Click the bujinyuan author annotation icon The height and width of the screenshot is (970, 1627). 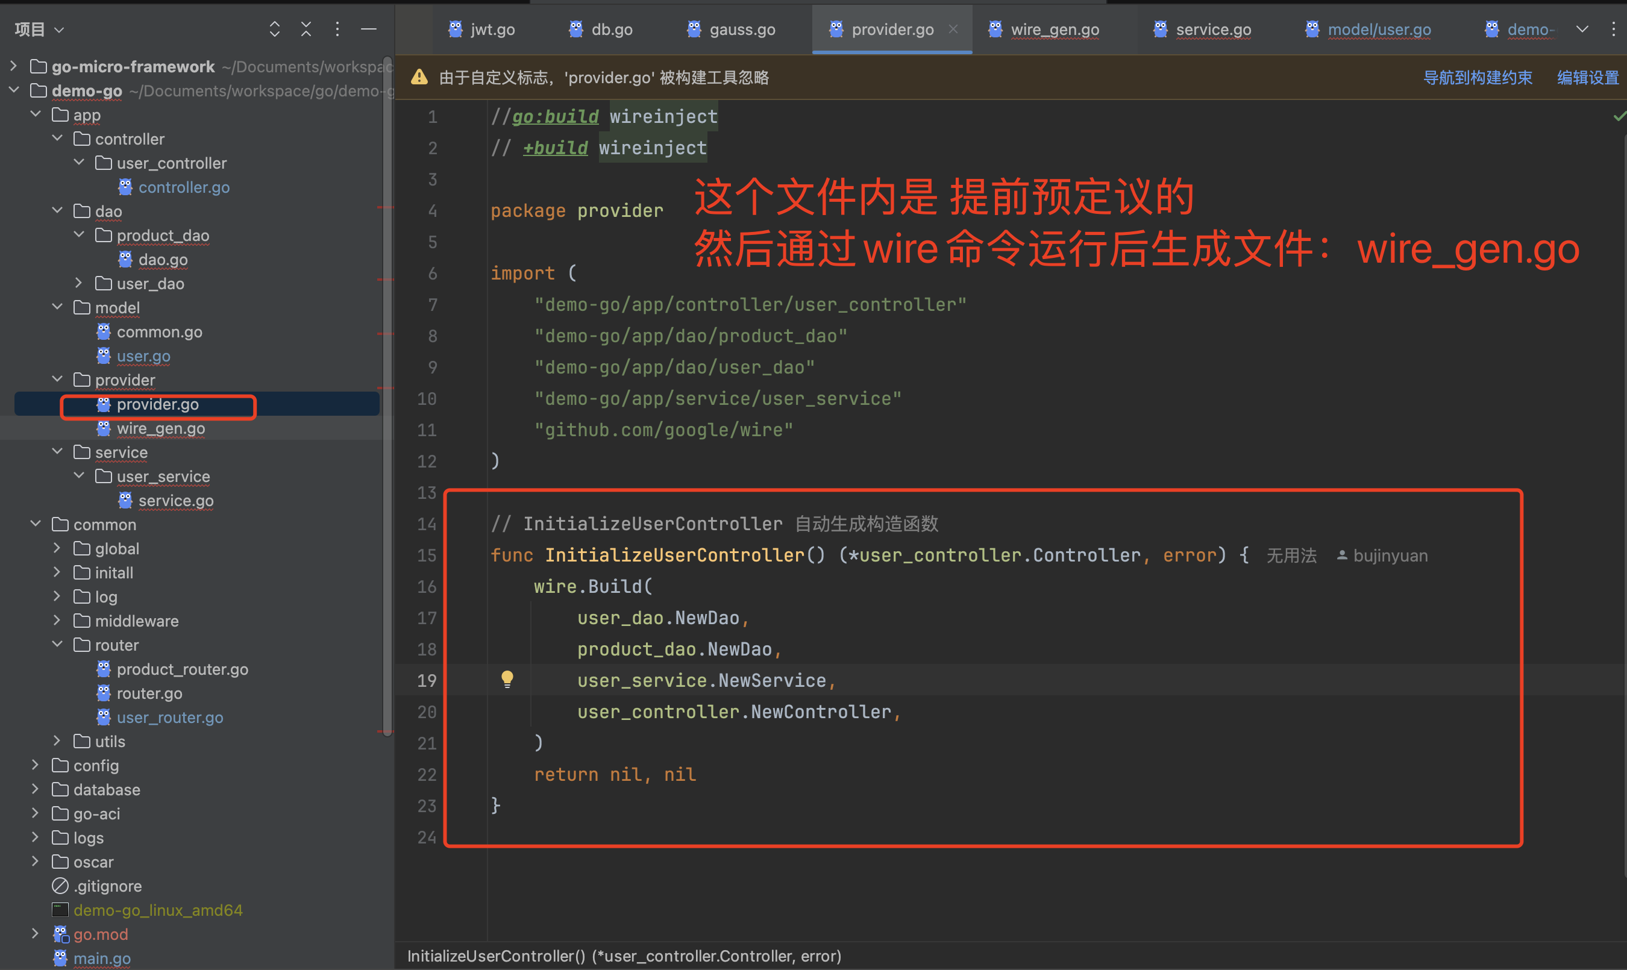coord(1341,555)
